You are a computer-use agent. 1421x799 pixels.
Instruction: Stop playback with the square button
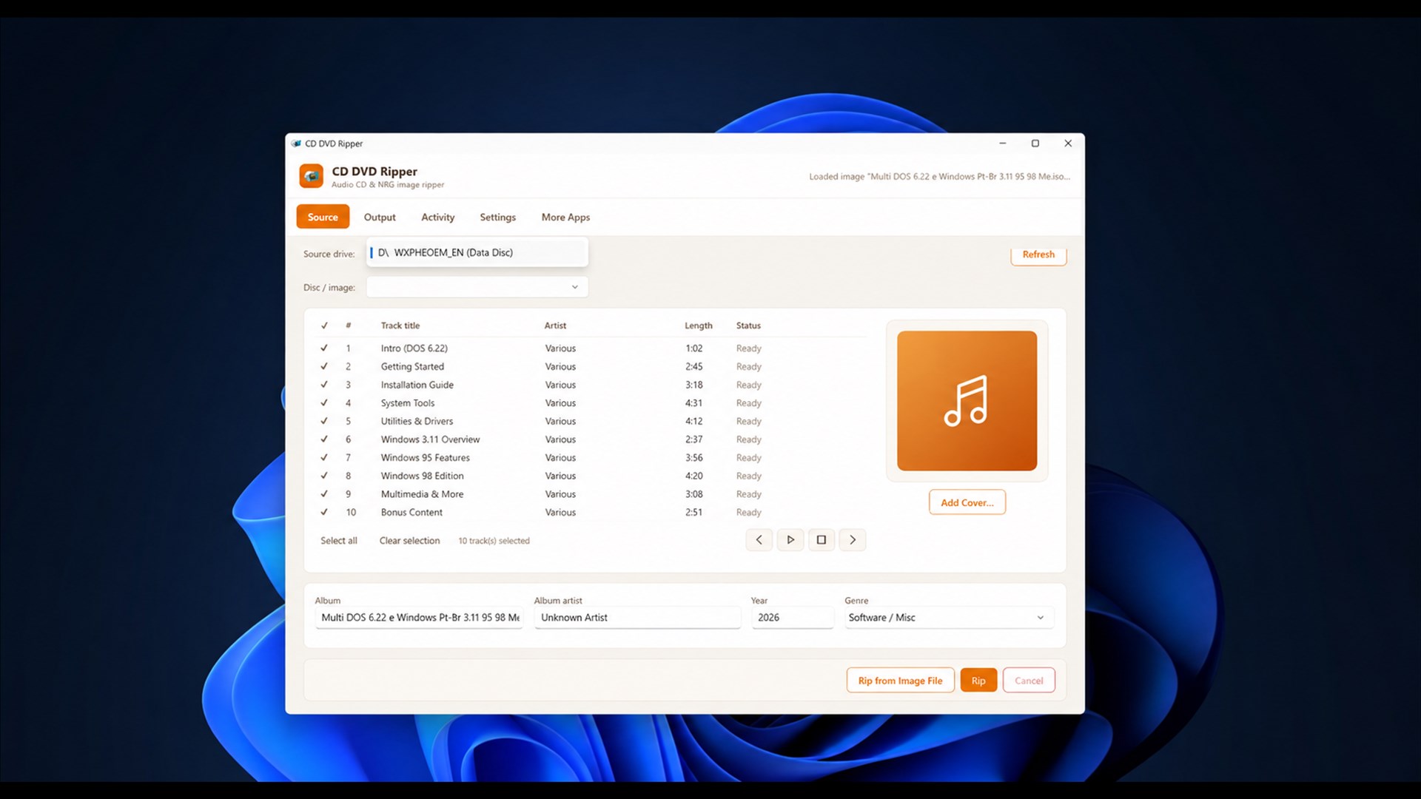pos(822,540)
